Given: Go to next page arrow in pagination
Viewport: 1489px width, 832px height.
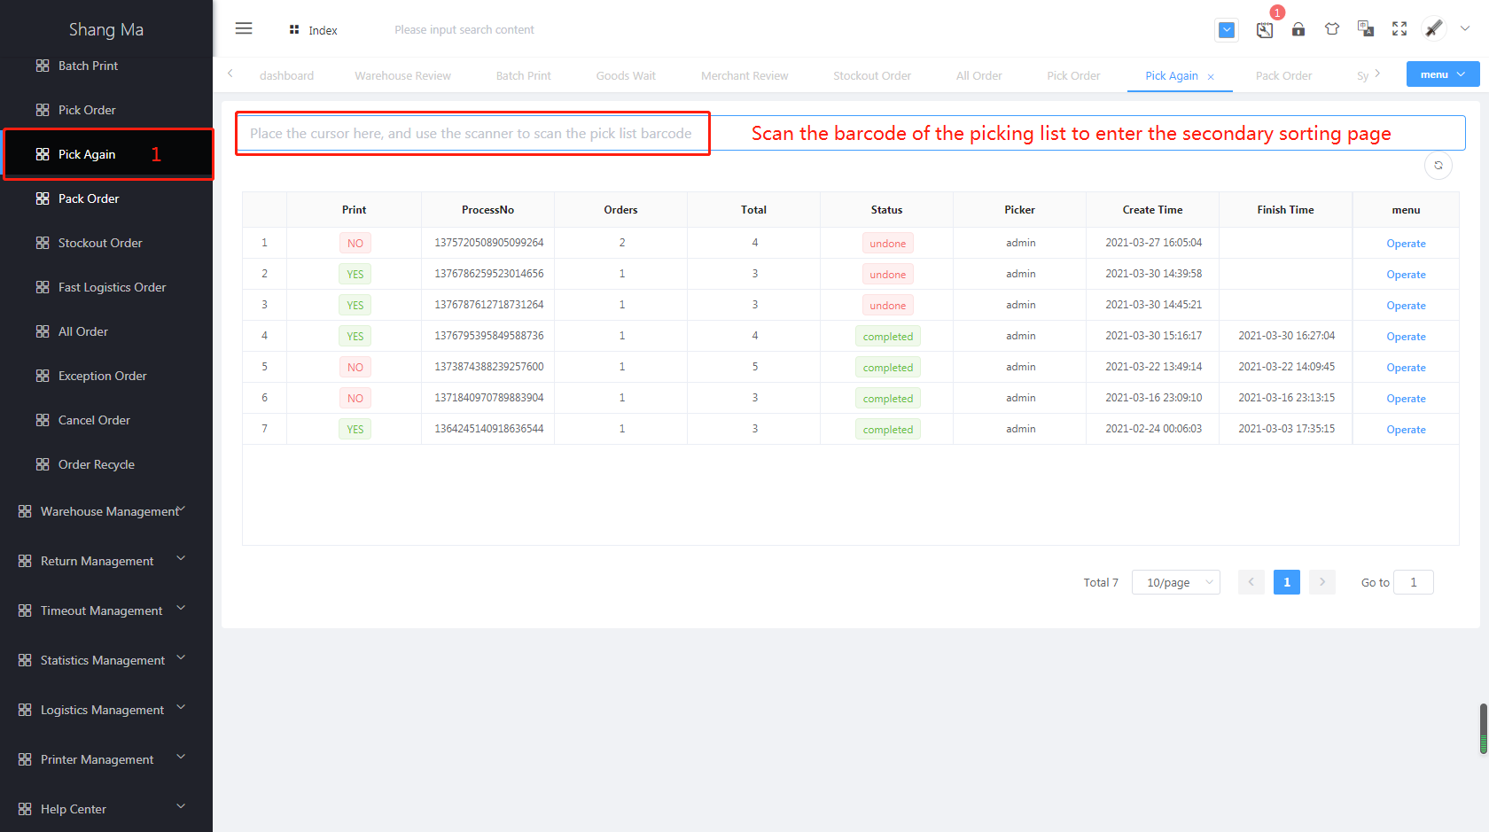Looking at the screenshot, I should [x=1321, y=582].
